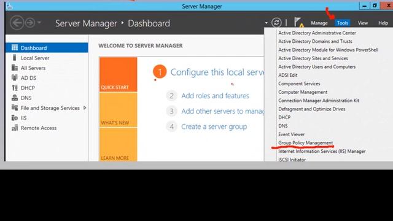This screenshot has width=393, height=221.
Task: Open the Manage menu
Action: [319, 23]
